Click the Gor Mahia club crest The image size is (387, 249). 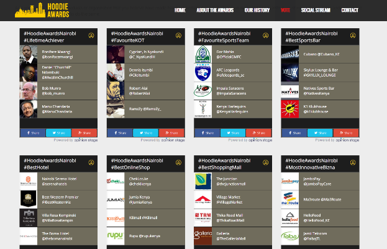pyautogui.click(x=203, y=54)
